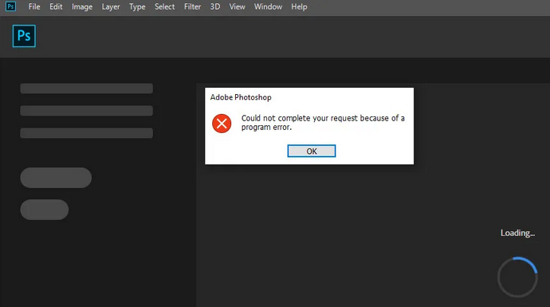This screenshot has height=307, width=550.
Task: Open the Select menu
Action: 164,6
